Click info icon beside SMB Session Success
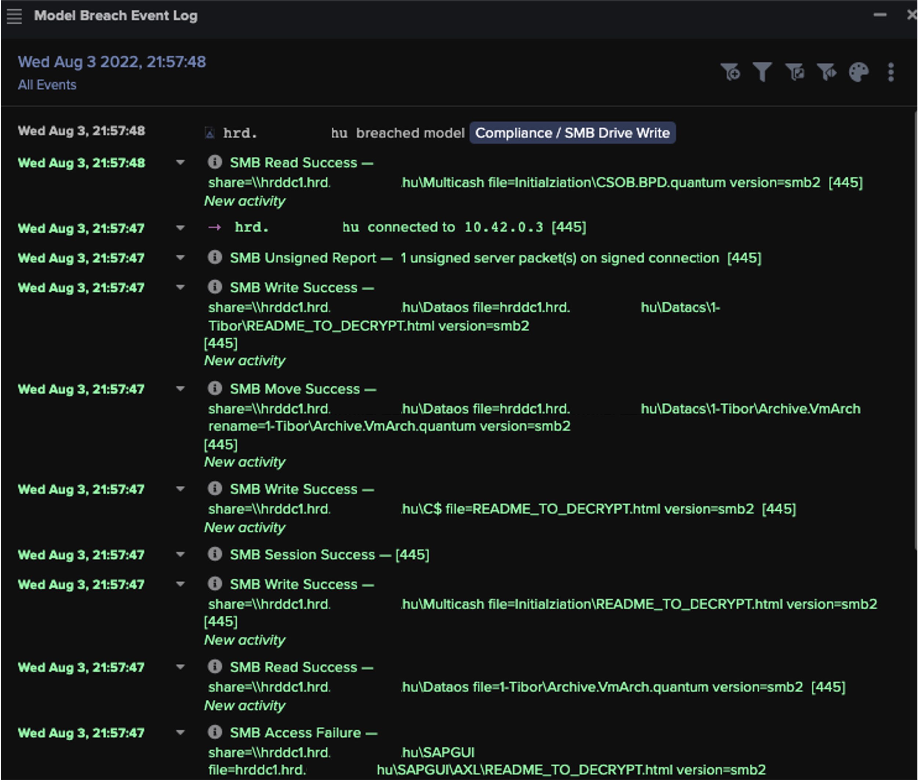 215,554
